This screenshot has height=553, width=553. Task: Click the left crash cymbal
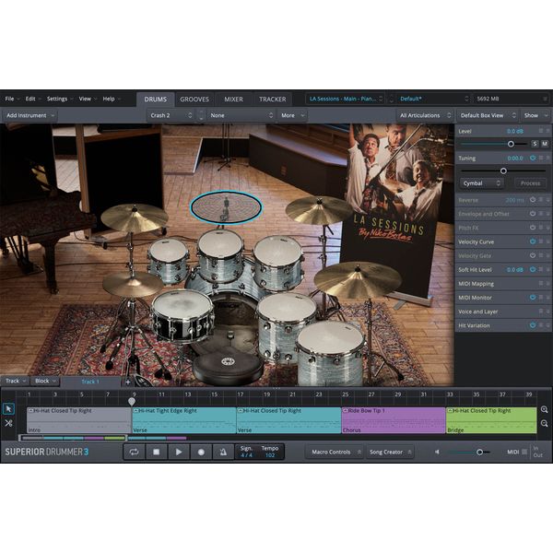pos(134,218)
